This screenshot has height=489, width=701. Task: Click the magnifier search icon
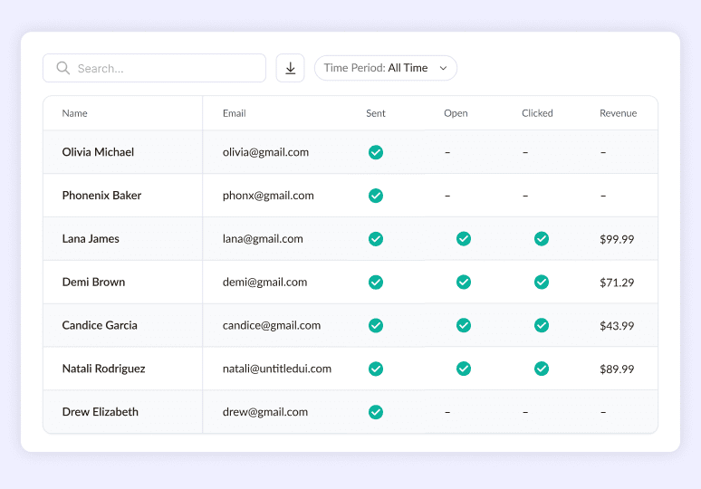click(x=63, y=68)
